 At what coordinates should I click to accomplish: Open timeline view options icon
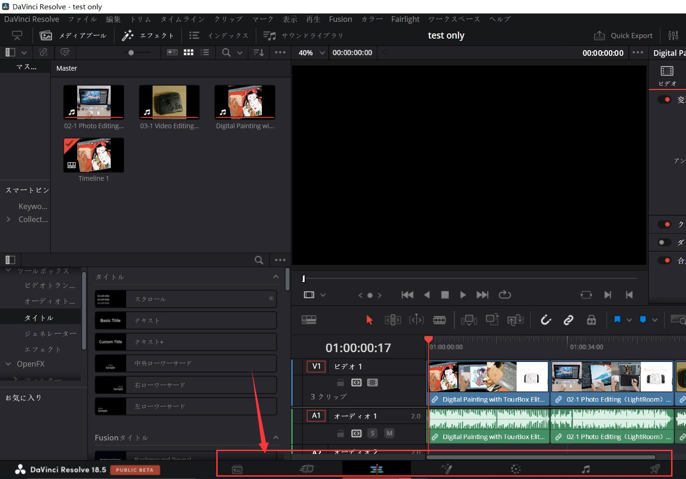pos(309,320)
